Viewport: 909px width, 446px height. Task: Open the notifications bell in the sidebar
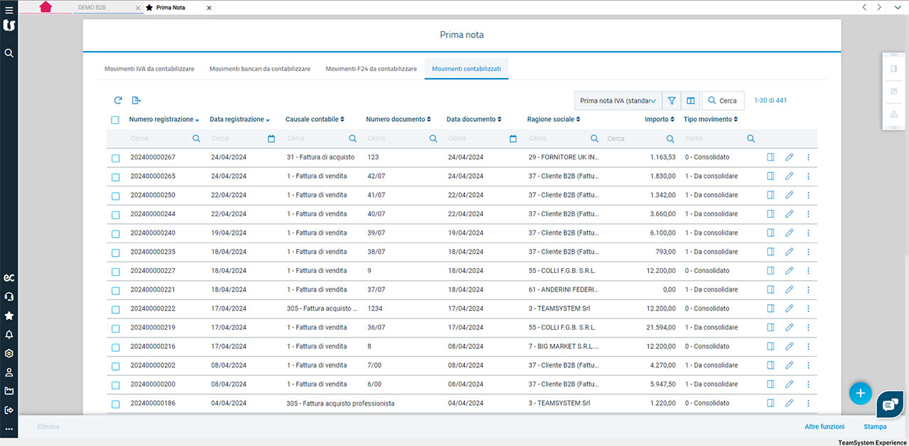(9, 335)
